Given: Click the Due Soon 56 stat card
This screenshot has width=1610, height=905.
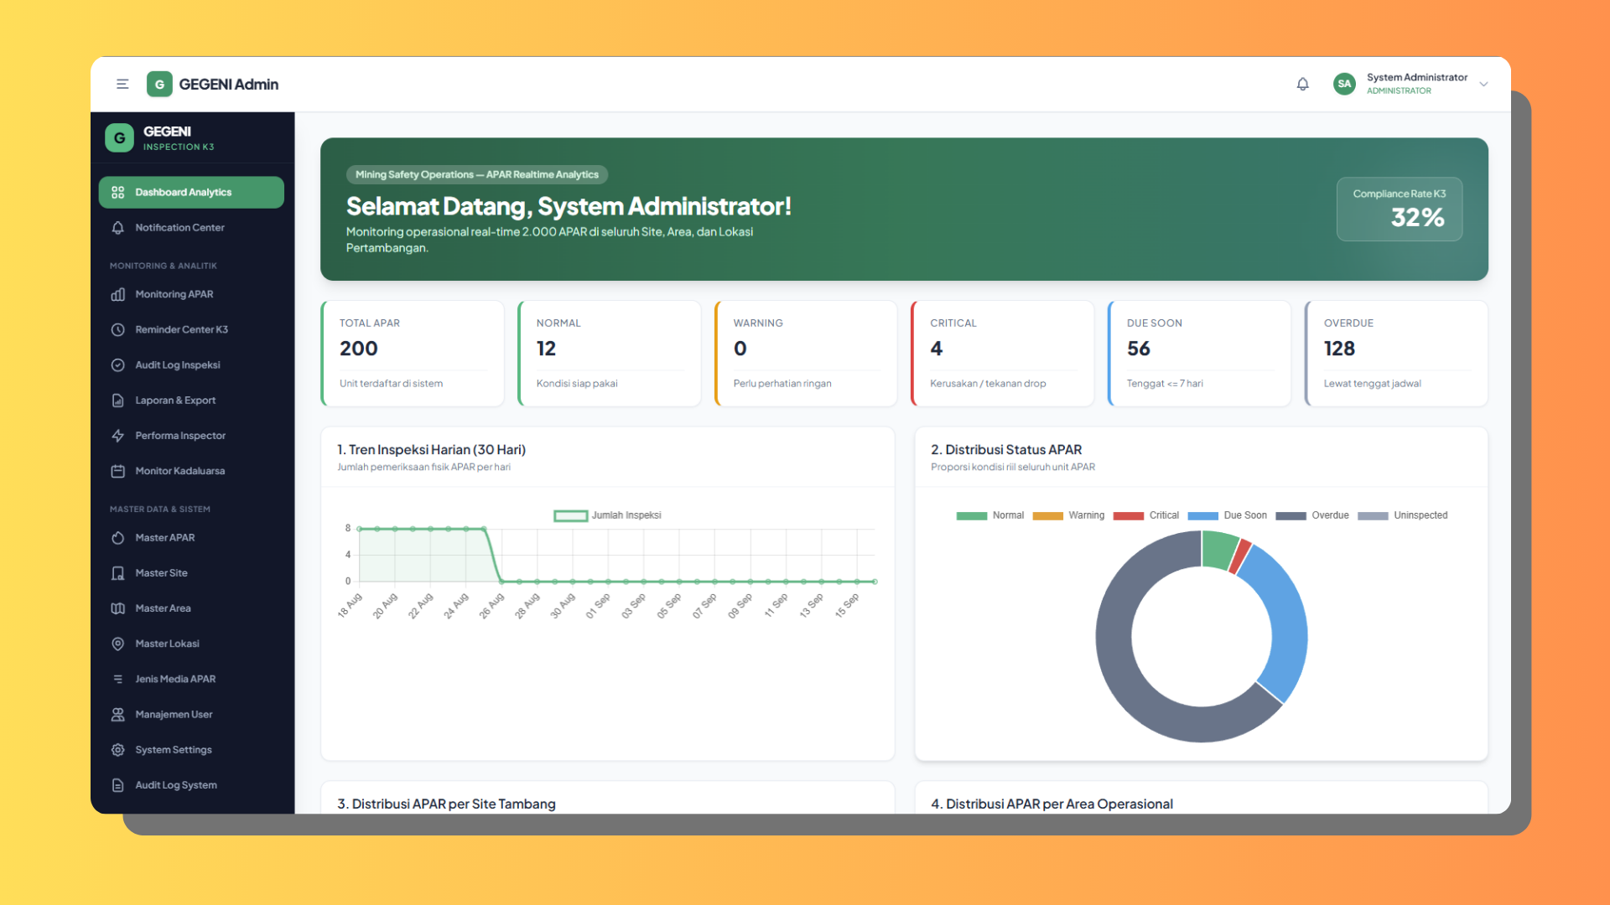Looking at the screenshot, I should (1200, 354).
